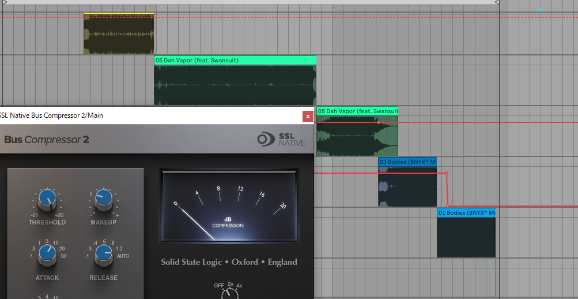Click the +20 Threshold scale label
The width and height of the screenshot is (578, 299).
point(58,215)
